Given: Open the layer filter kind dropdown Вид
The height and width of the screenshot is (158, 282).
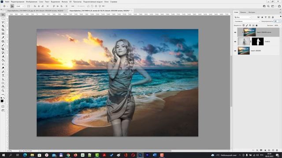Looking at the screenshot, I should click(243, 17).
